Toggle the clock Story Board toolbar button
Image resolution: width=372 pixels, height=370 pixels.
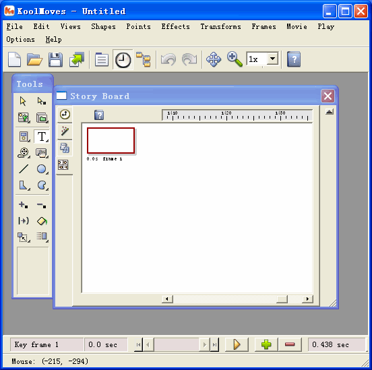coord(123,60)
